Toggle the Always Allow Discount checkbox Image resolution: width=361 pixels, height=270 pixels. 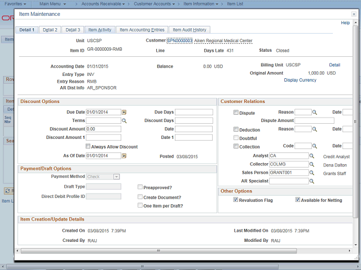pyautogui.click(x=88, y=147)
